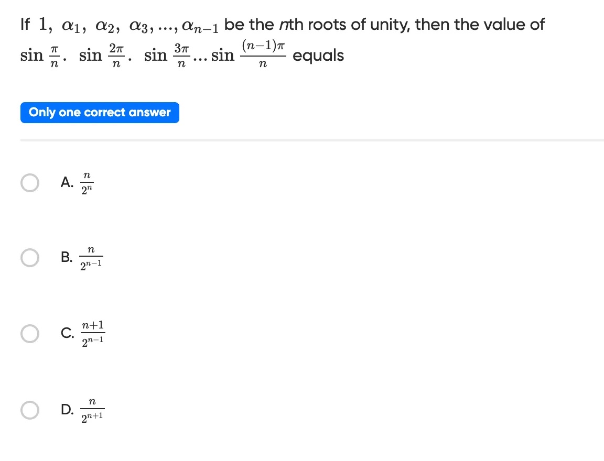Click the question statement about nth roots
604x461 pixels.
click(x=283, y=24)
